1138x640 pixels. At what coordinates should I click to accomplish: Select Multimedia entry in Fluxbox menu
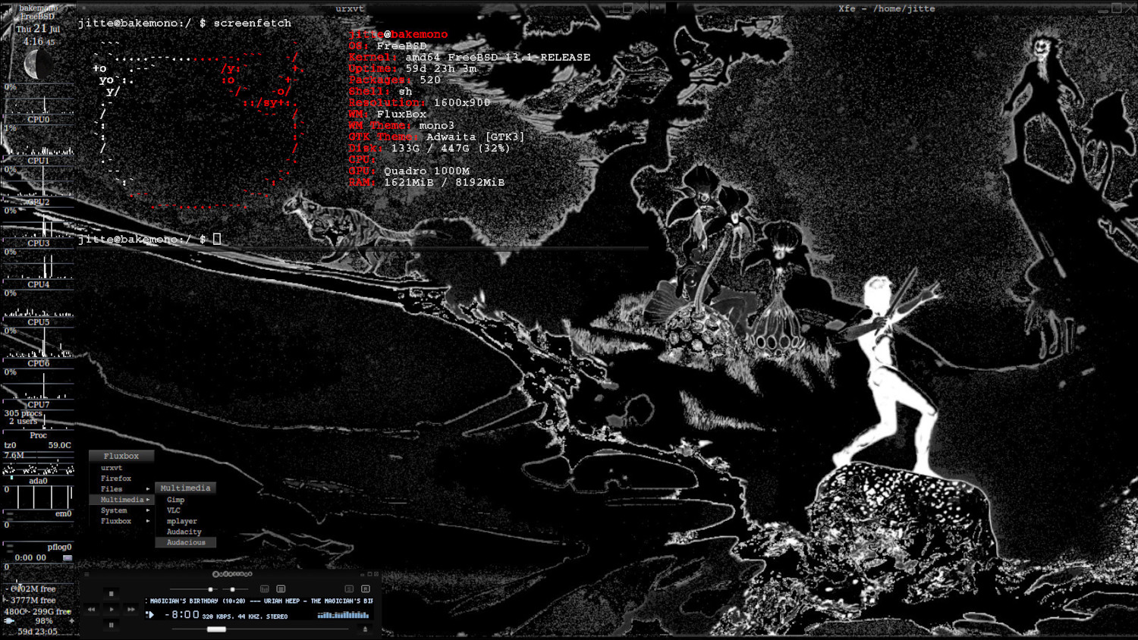121,500
